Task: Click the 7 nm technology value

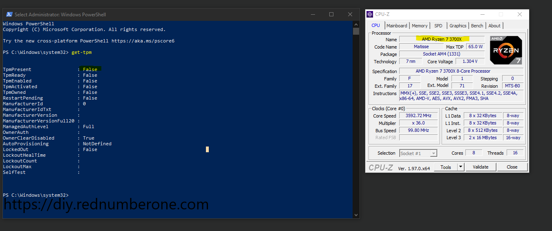Action: pyautogui.click(x=411, y=61)
